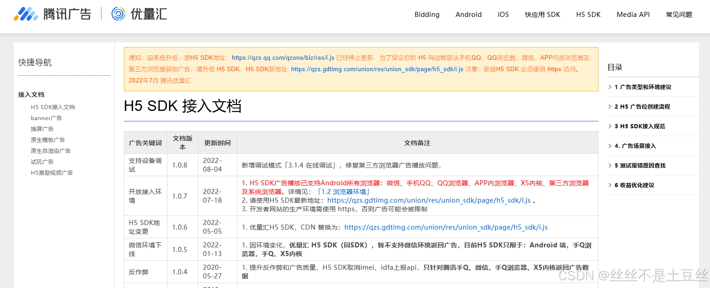This screenshot has height=288, width=710.
Task: Open H5激励视频广告 in the sidebar
Action: pos(52,173)
